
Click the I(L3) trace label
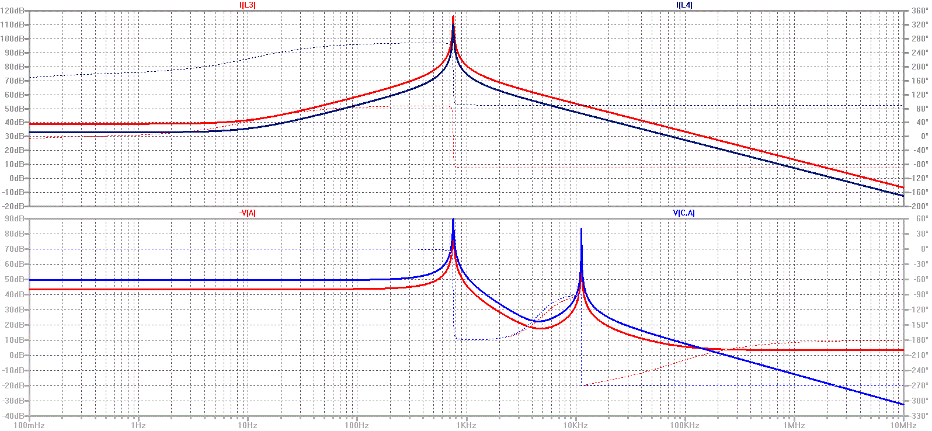tap(248, 5)
